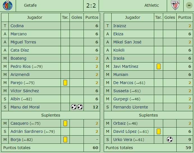Click the Athletic club crest
Image resolution: width=194 pixels, height=153 pixels.
175,5
